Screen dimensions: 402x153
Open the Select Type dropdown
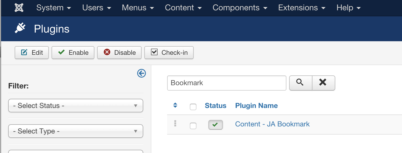click(x=76, y=131)
